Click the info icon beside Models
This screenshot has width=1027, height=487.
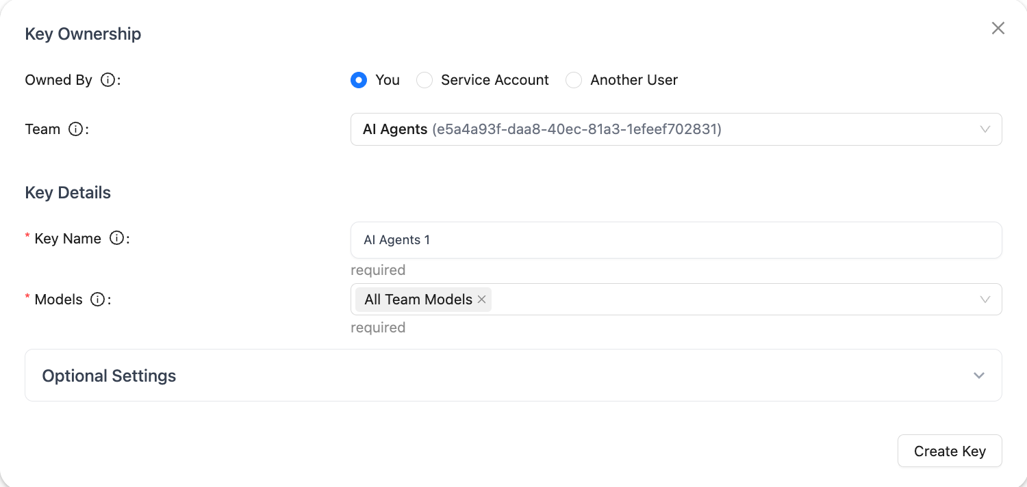[x=98, y=300]
